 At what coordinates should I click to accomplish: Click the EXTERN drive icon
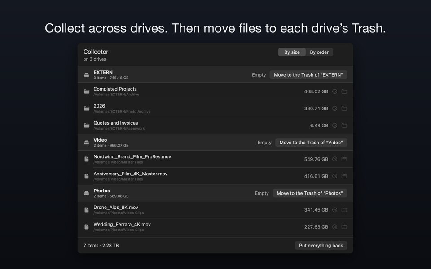pos(87,75)
